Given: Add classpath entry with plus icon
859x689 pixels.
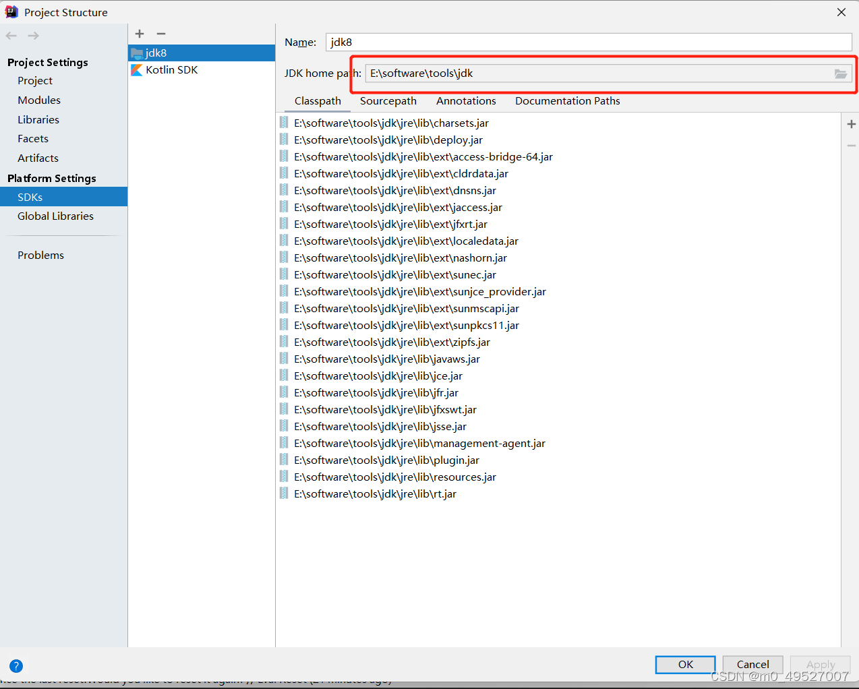Looking at the screenshot, I should [852, 124].
